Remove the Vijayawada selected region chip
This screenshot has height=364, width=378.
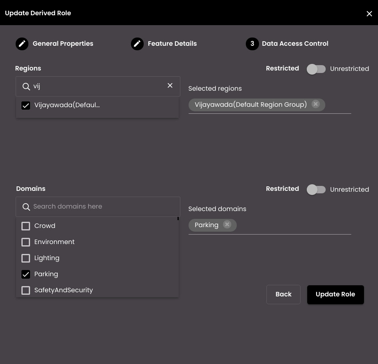pyautogui.click(x=315, y=104)
